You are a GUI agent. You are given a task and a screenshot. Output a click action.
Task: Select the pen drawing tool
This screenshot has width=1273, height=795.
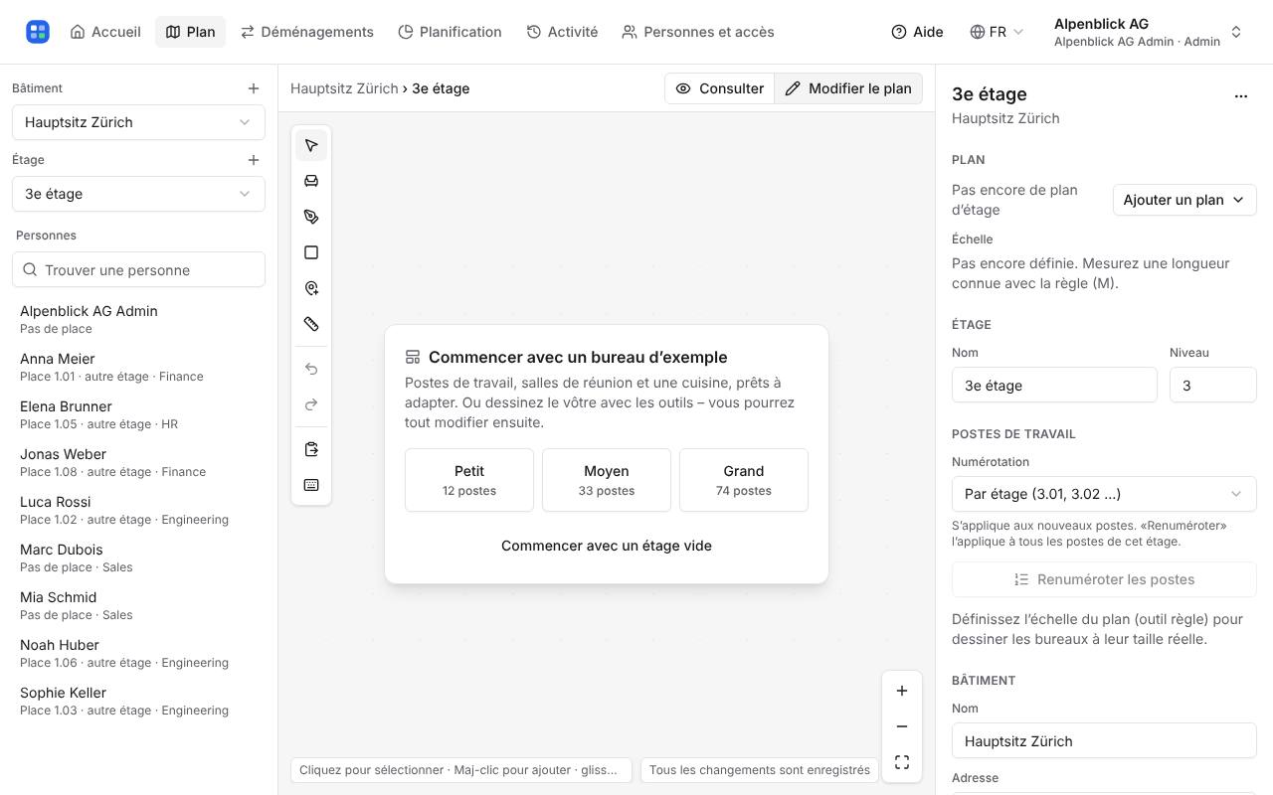point(311,217)
